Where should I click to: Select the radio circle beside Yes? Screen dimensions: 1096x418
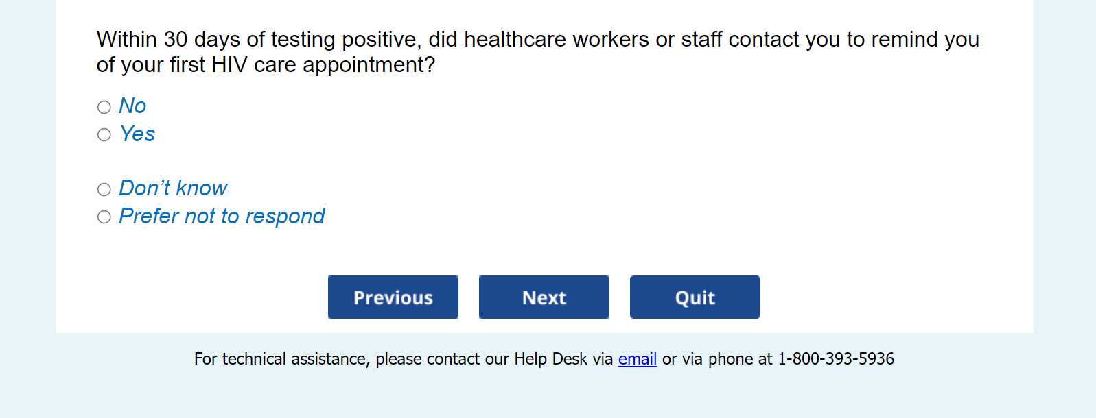pyautogui.click(x=104, y=135)
